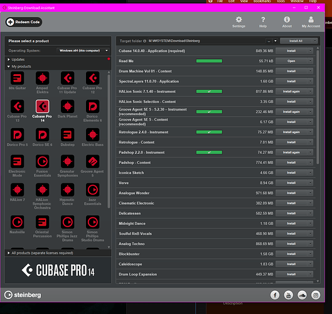Viewport: 332px width, 314px height.
Task: Click the Redeem Code button
Action: (24, 22)
